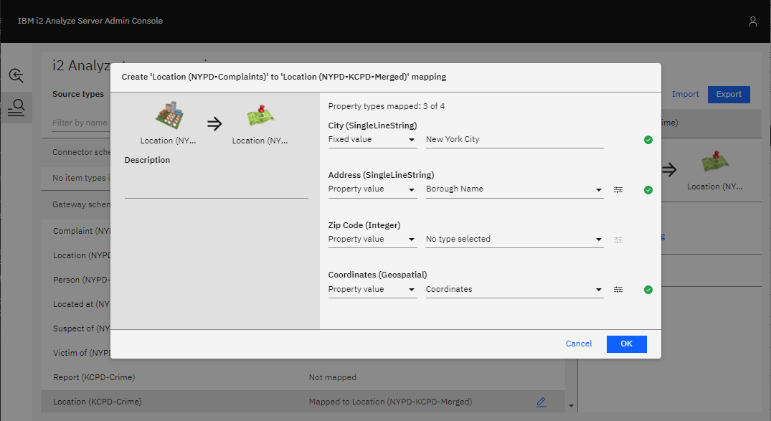
Task: Click the Export button
Action: 729,94
